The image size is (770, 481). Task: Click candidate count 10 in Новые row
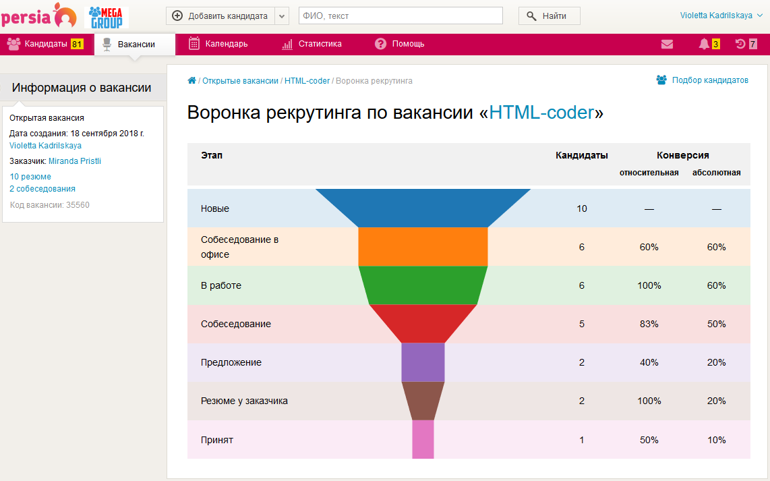click(x=581, y=209)
